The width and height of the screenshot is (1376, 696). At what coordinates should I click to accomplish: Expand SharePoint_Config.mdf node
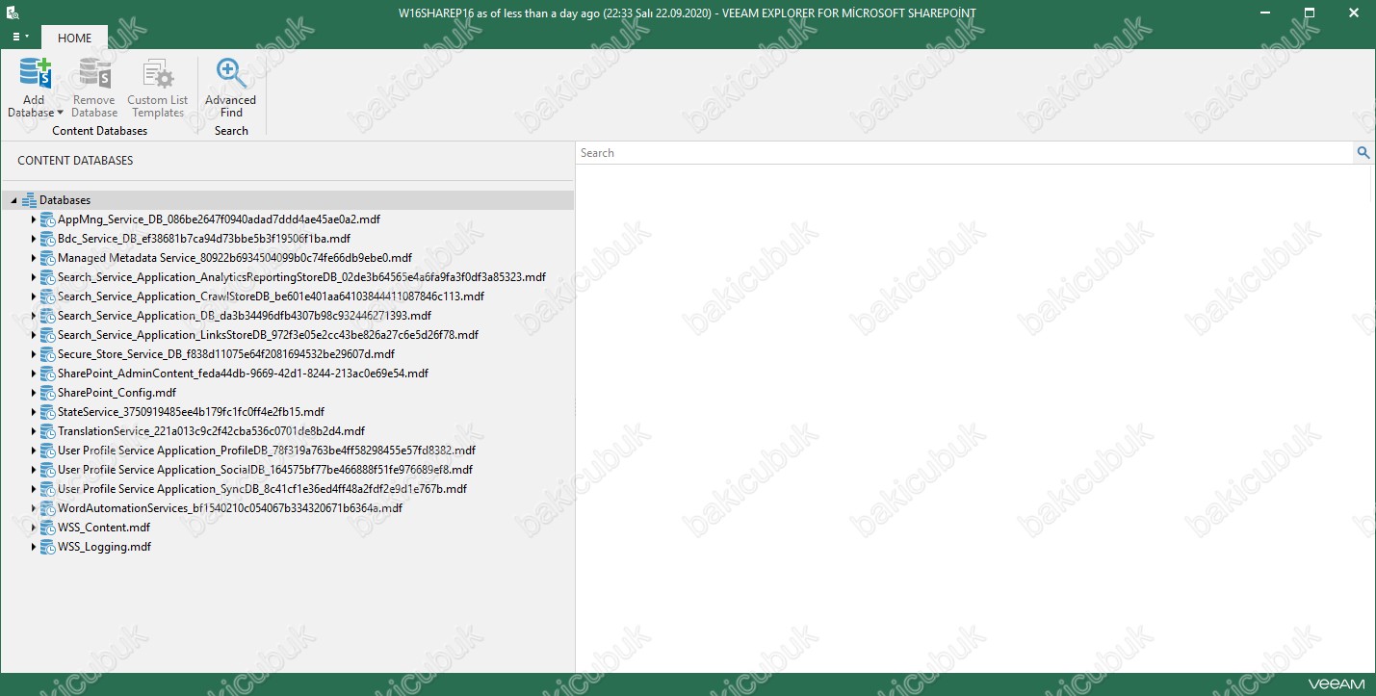34,393
